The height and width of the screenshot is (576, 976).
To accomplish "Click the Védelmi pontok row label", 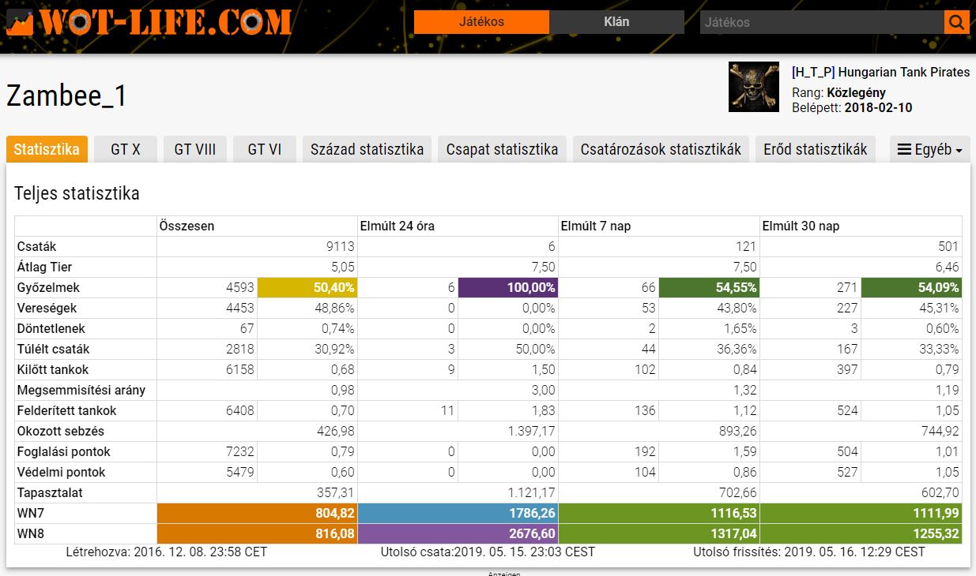I will (x=62, y=473).
